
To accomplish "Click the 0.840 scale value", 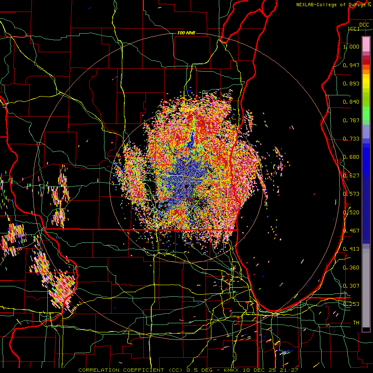I will point(351,102).
